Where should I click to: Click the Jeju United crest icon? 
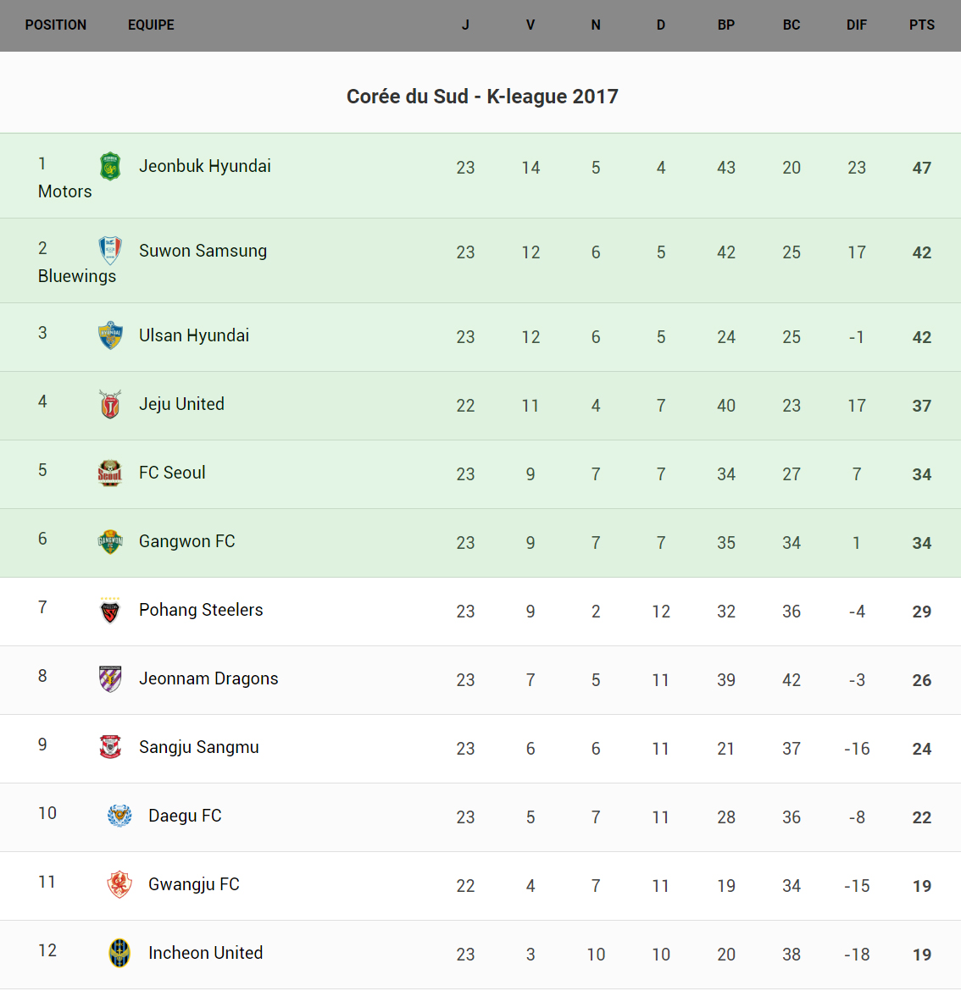tap(110, 404)
